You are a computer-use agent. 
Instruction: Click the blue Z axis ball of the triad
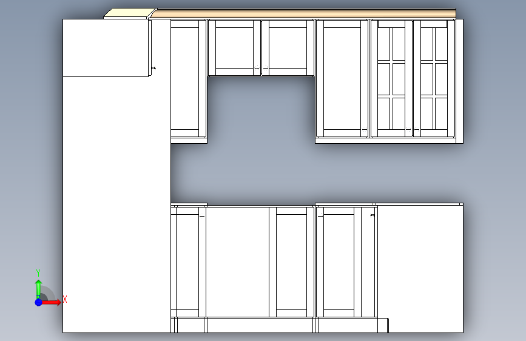[39, 302]
